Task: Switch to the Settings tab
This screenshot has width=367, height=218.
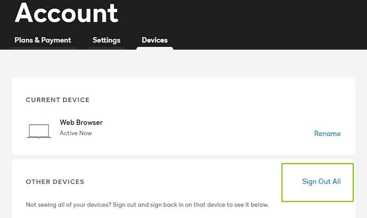Action: (x=106, y=40)
